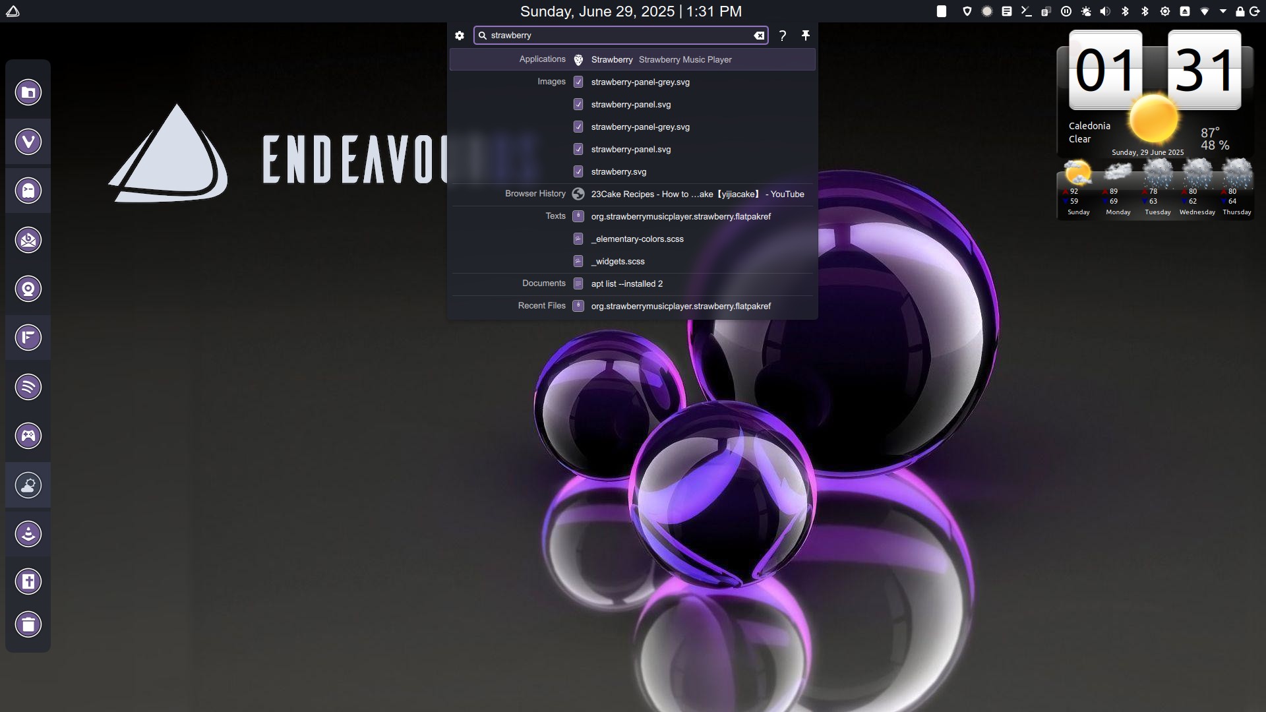1266x712 pixels.
Task: Open the panel date and time calendar
Action: 630,11
